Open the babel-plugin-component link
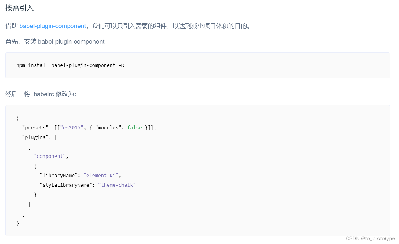This screenshot has width=399, height=244. pos(53,26)
